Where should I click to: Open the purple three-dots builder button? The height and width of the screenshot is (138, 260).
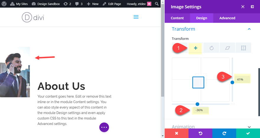coord(104,127)
